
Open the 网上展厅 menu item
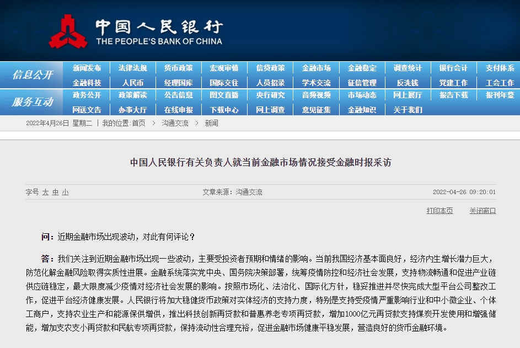(408, 95)
